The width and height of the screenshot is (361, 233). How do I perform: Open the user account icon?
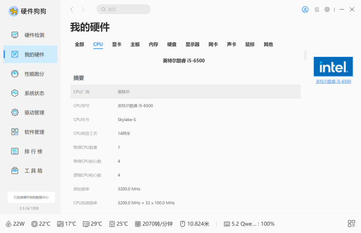point(305,9)
